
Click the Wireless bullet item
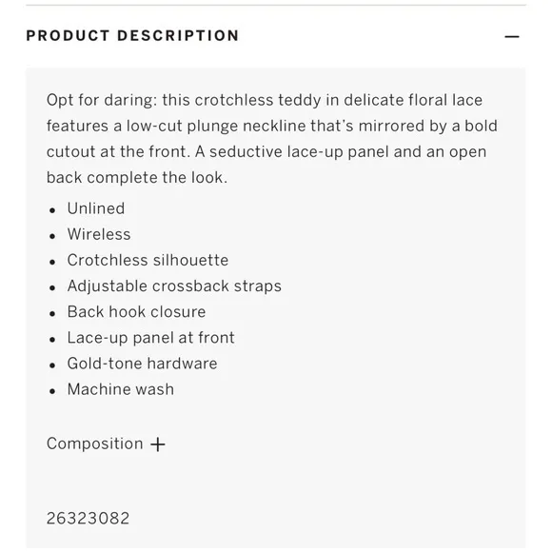point(99,234)
